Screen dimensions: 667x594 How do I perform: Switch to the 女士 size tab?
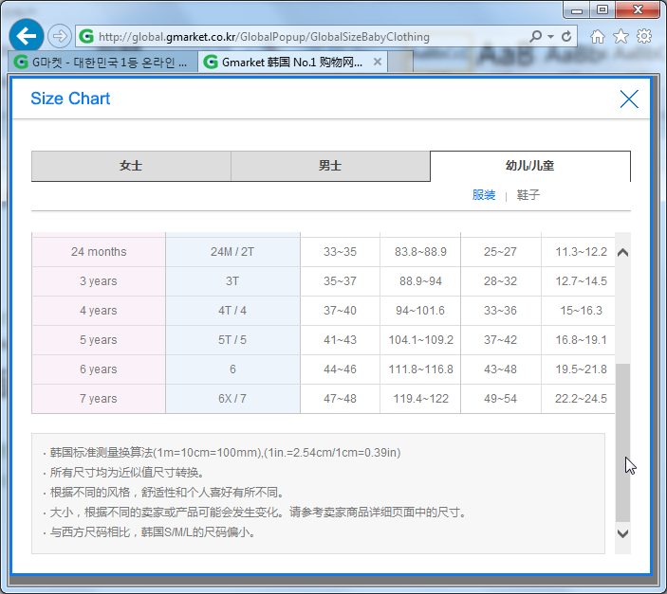tap(131, 166)
